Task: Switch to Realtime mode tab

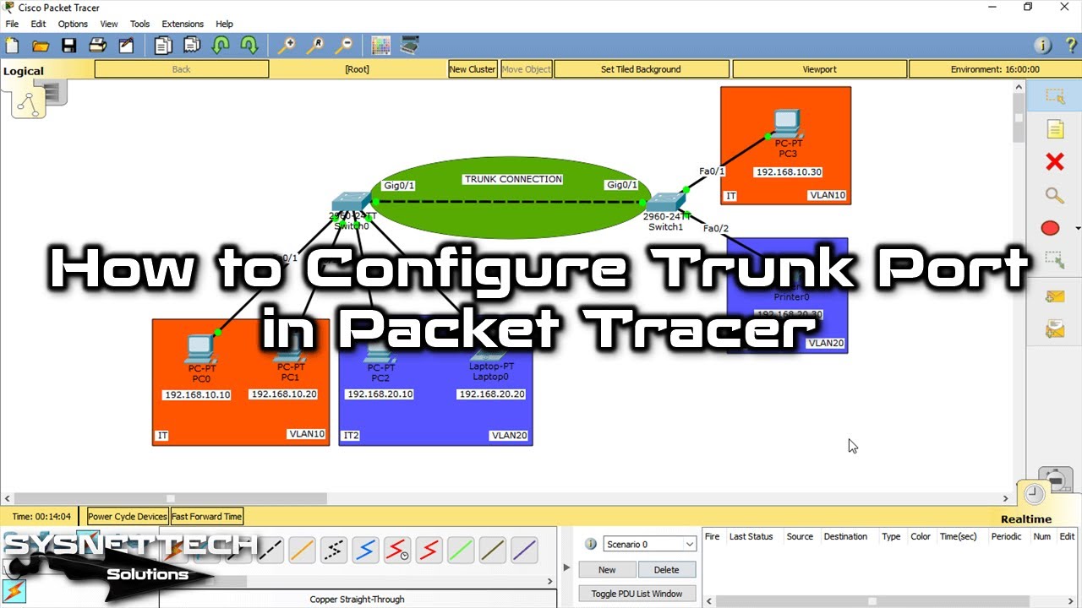Action: pyautogui.click(x=1026, y=519)
